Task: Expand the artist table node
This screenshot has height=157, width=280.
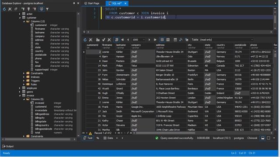Action: 20,14
